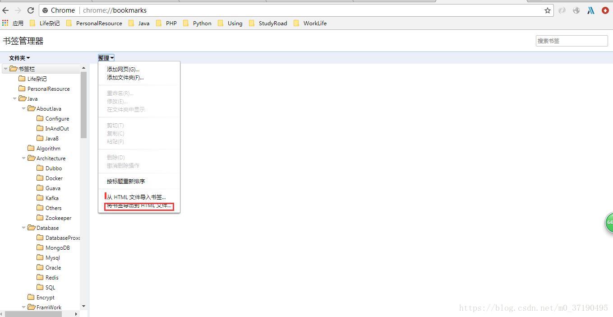The height and width of the screenshot is (317, 613).
Task: Open the PHP folder in bookmarks bar
Action: 166,23
